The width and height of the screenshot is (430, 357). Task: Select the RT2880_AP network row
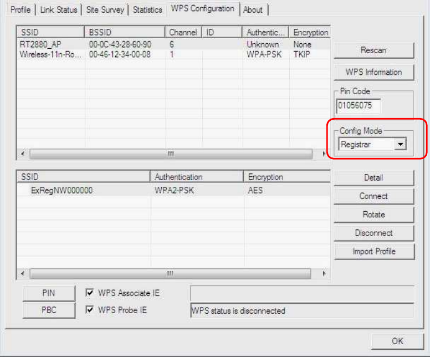(x=173, y=44)
